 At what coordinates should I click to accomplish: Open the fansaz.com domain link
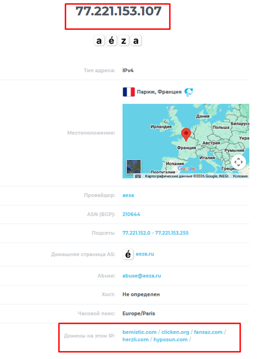click(x=208, y=332)
